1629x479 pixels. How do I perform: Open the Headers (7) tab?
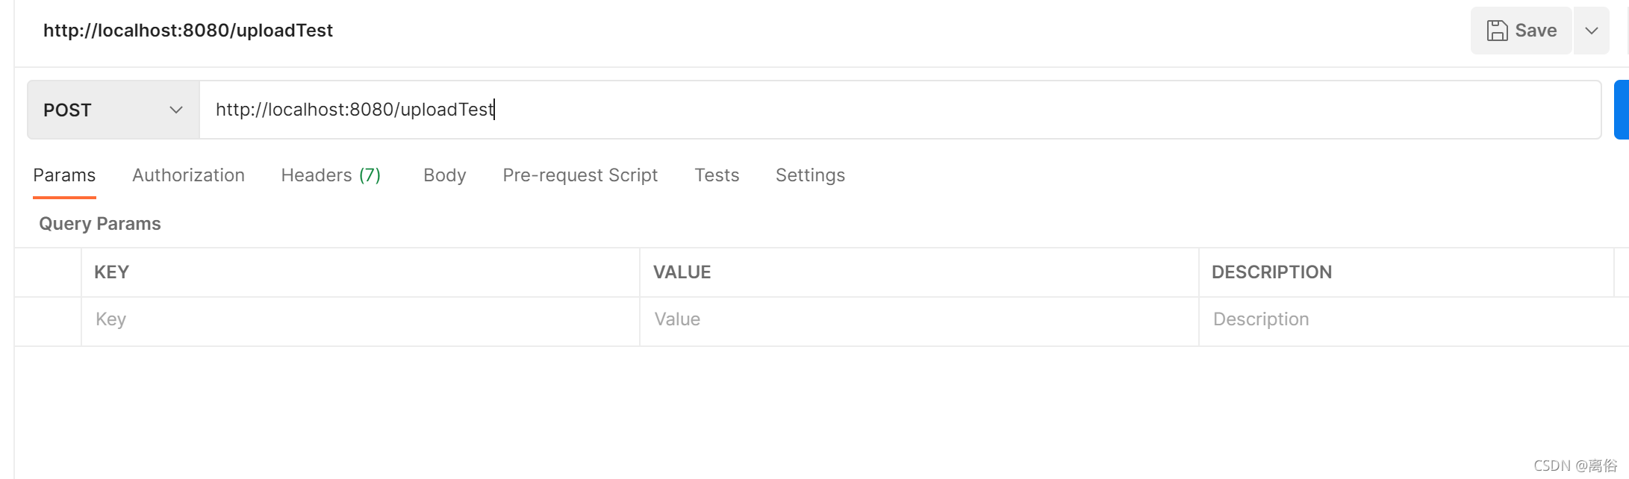pos(330,175)
